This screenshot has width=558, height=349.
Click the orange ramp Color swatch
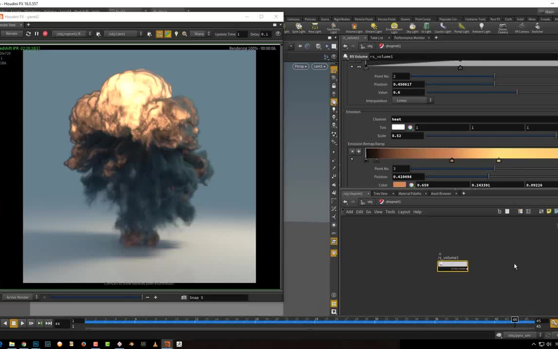[399, 185]
